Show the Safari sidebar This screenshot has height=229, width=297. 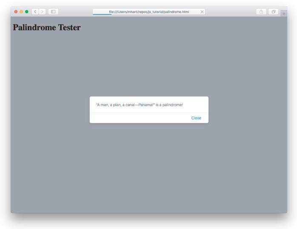(x=53, y=11)
